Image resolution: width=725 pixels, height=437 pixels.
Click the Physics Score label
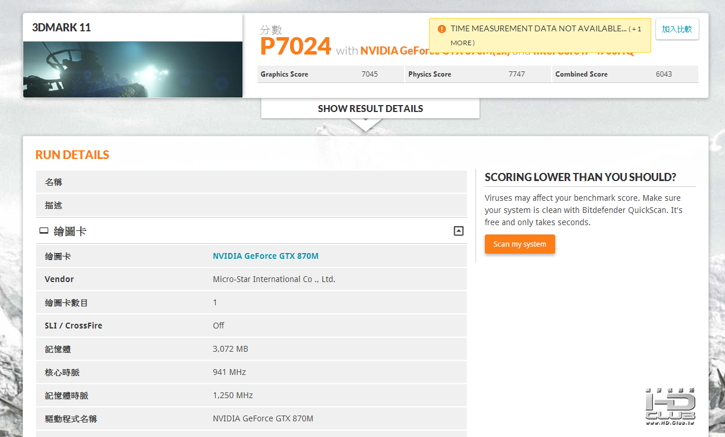[430, 74]
